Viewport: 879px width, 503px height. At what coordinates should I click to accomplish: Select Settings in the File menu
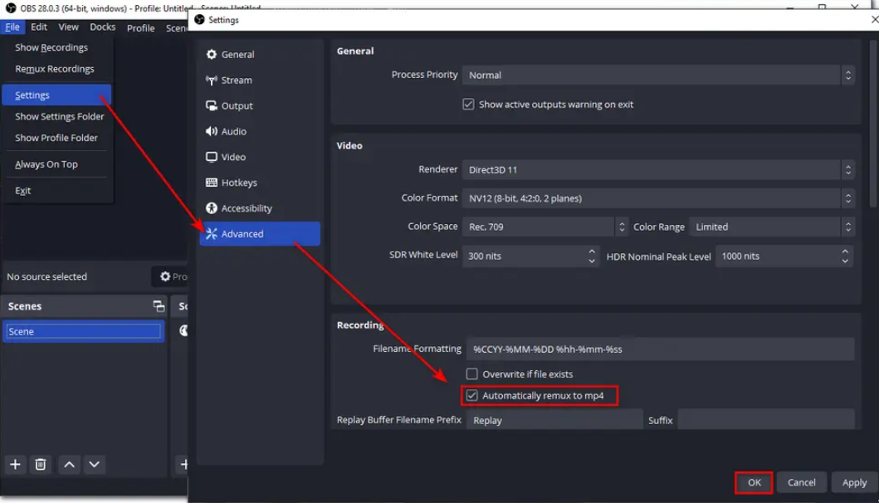pyautogui.click(x=56, y=95)
